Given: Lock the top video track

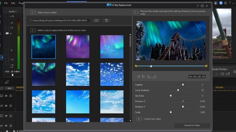Looking at the screenshot, I should [x=11, y=96].
